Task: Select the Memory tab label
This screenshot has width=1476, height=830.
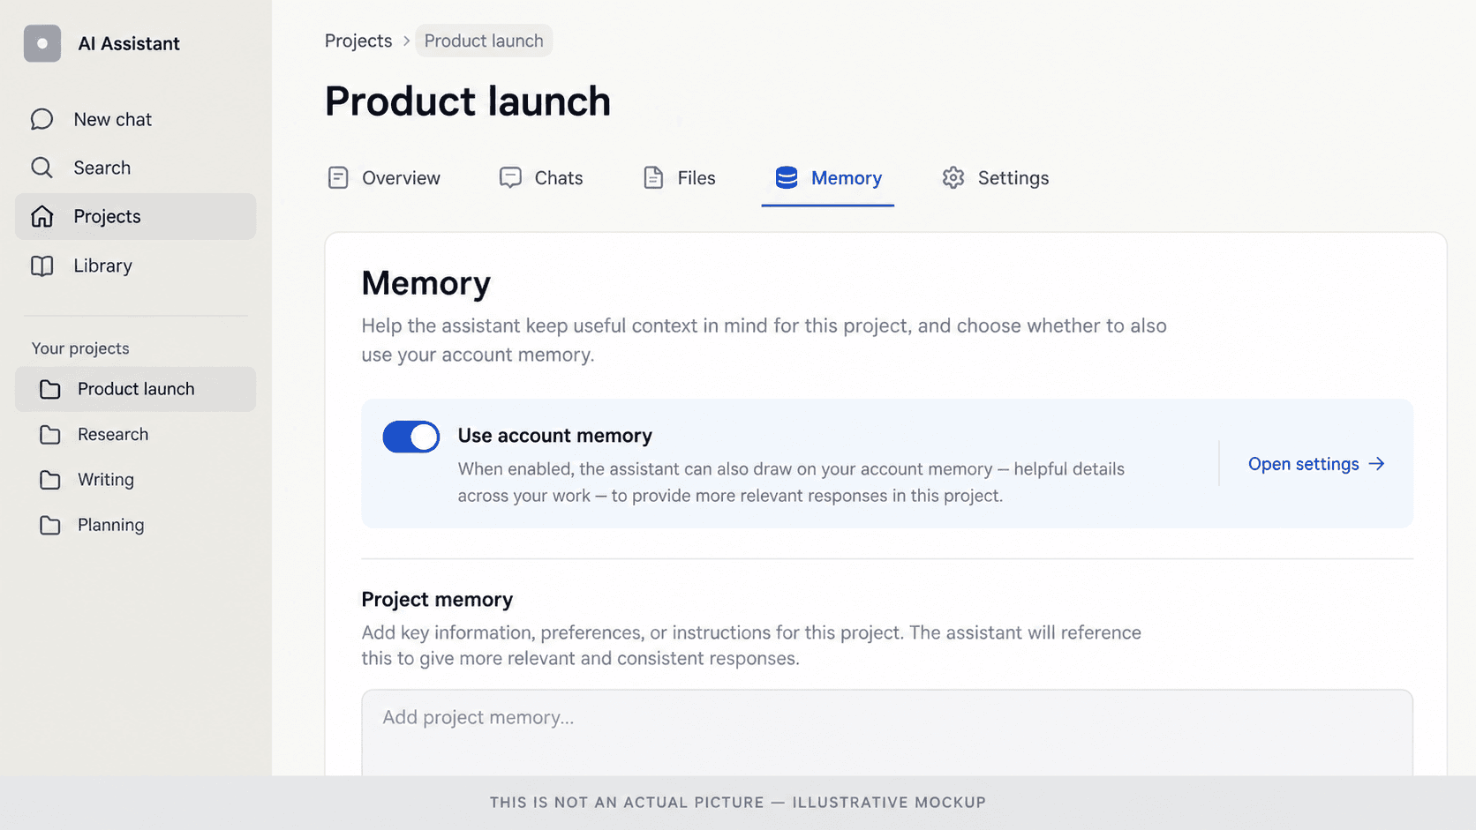Action: pyautogui.click(x=847, y=178)
